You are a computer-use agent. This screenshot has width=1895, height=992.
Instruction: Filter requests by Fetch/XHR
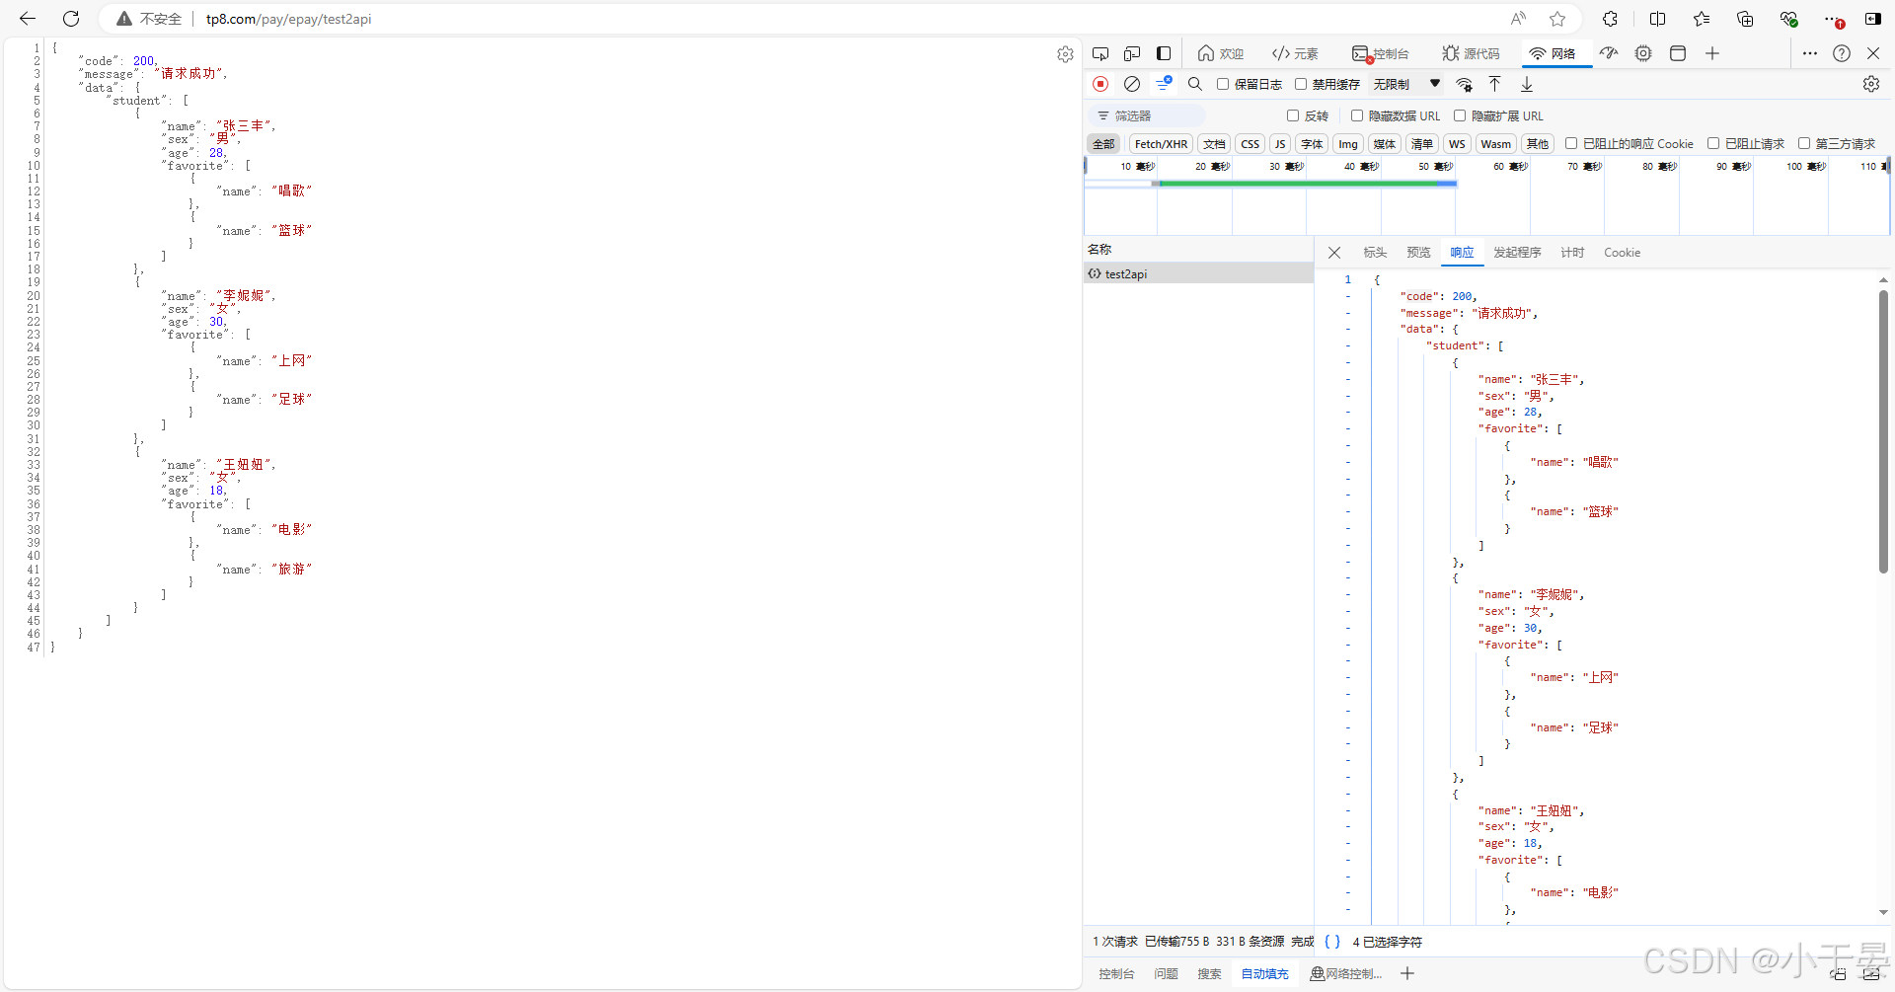point(1161,144)
